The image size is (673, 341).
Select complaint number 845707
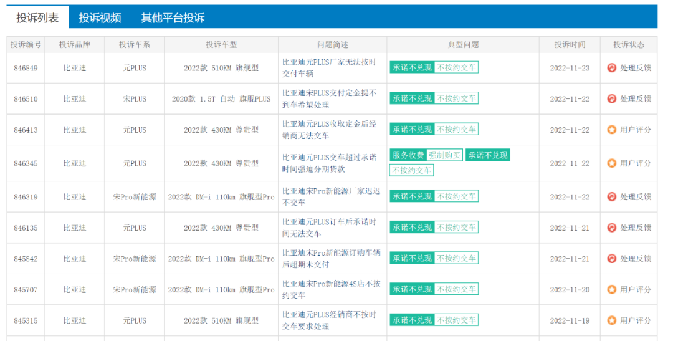tap(26, 289)
